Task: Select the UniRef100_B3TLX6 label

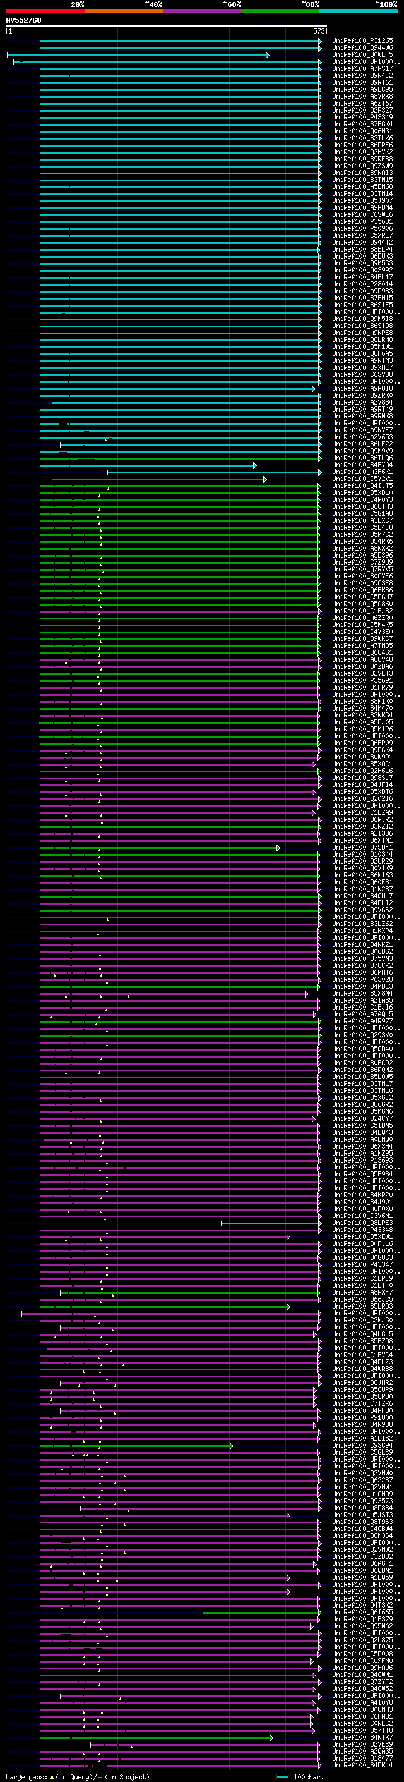Action: tap(362, 138)
